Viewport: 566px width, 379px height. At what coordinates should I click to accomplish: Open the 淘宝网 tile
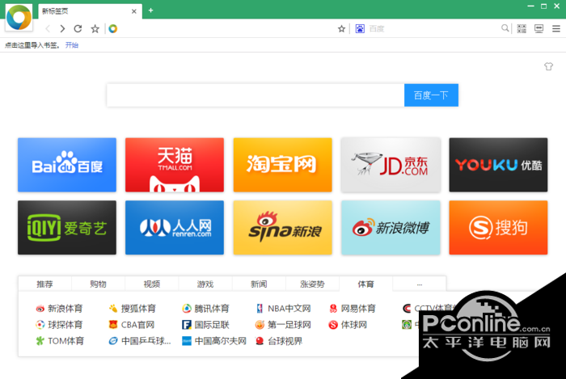click(x=283, y=165)
